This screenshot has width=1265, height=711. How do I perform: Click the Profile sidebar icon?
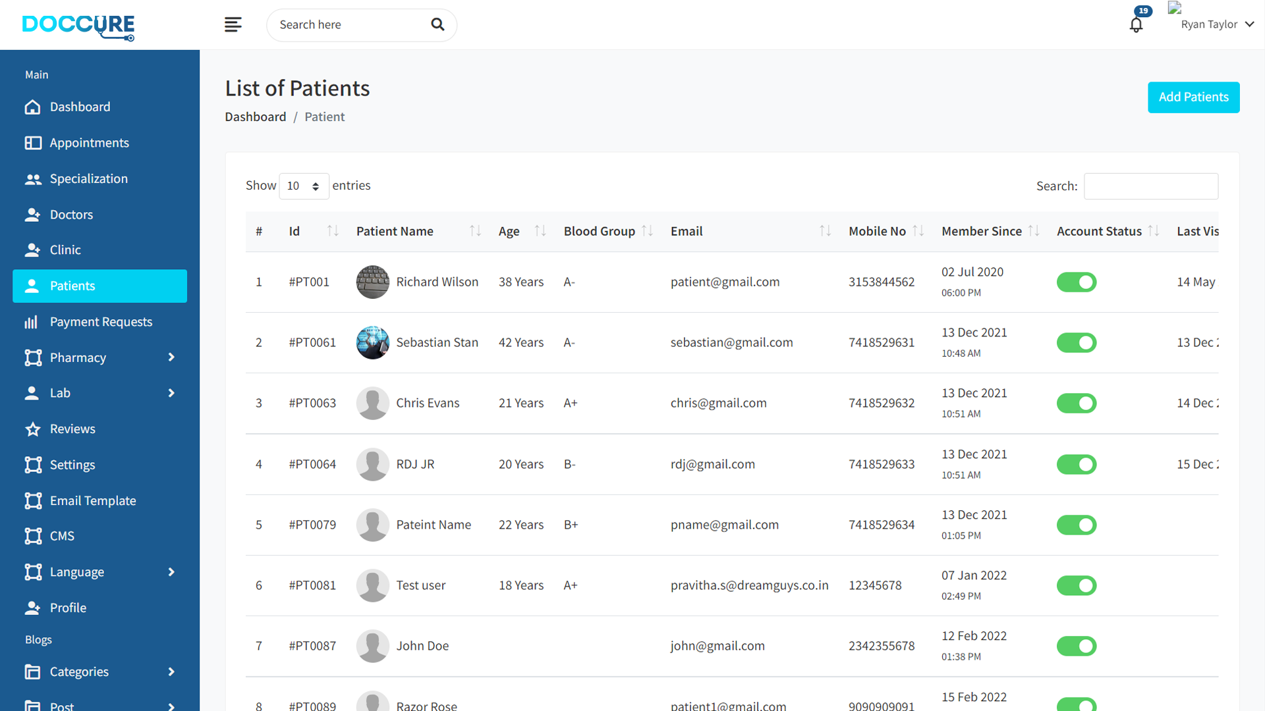[x=32, y=608]
